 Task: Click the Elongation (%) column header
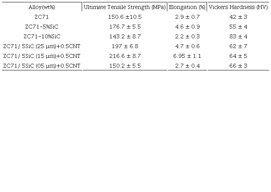[187, 7]
